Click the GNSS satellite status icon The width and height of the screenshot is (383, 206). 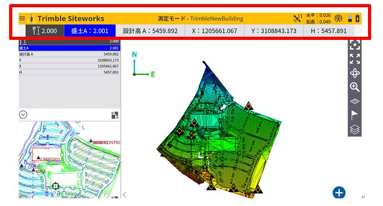point(297,19)
